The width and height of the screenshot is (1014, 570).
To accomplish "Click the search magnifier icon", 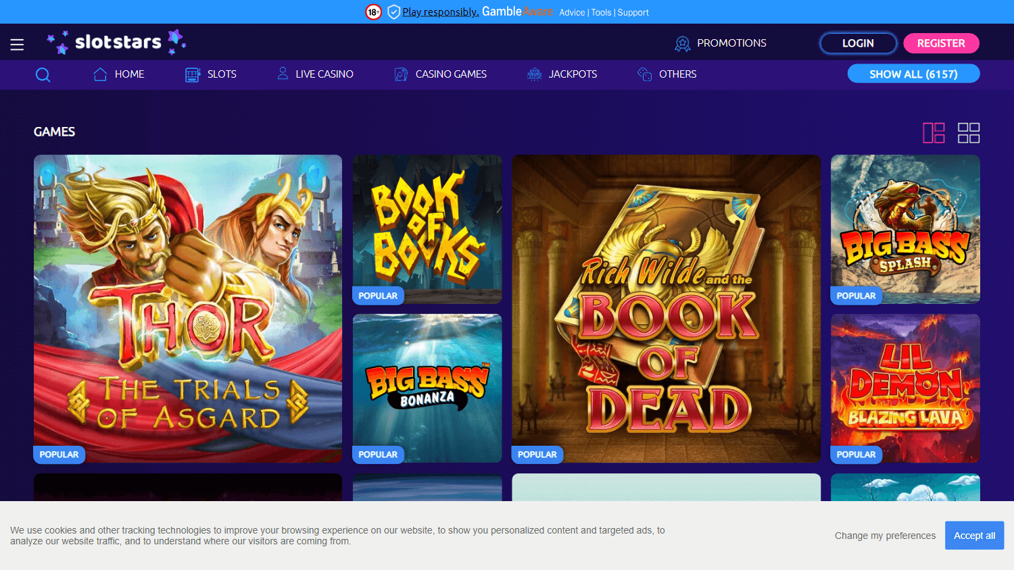I will (x=43, y=74).
